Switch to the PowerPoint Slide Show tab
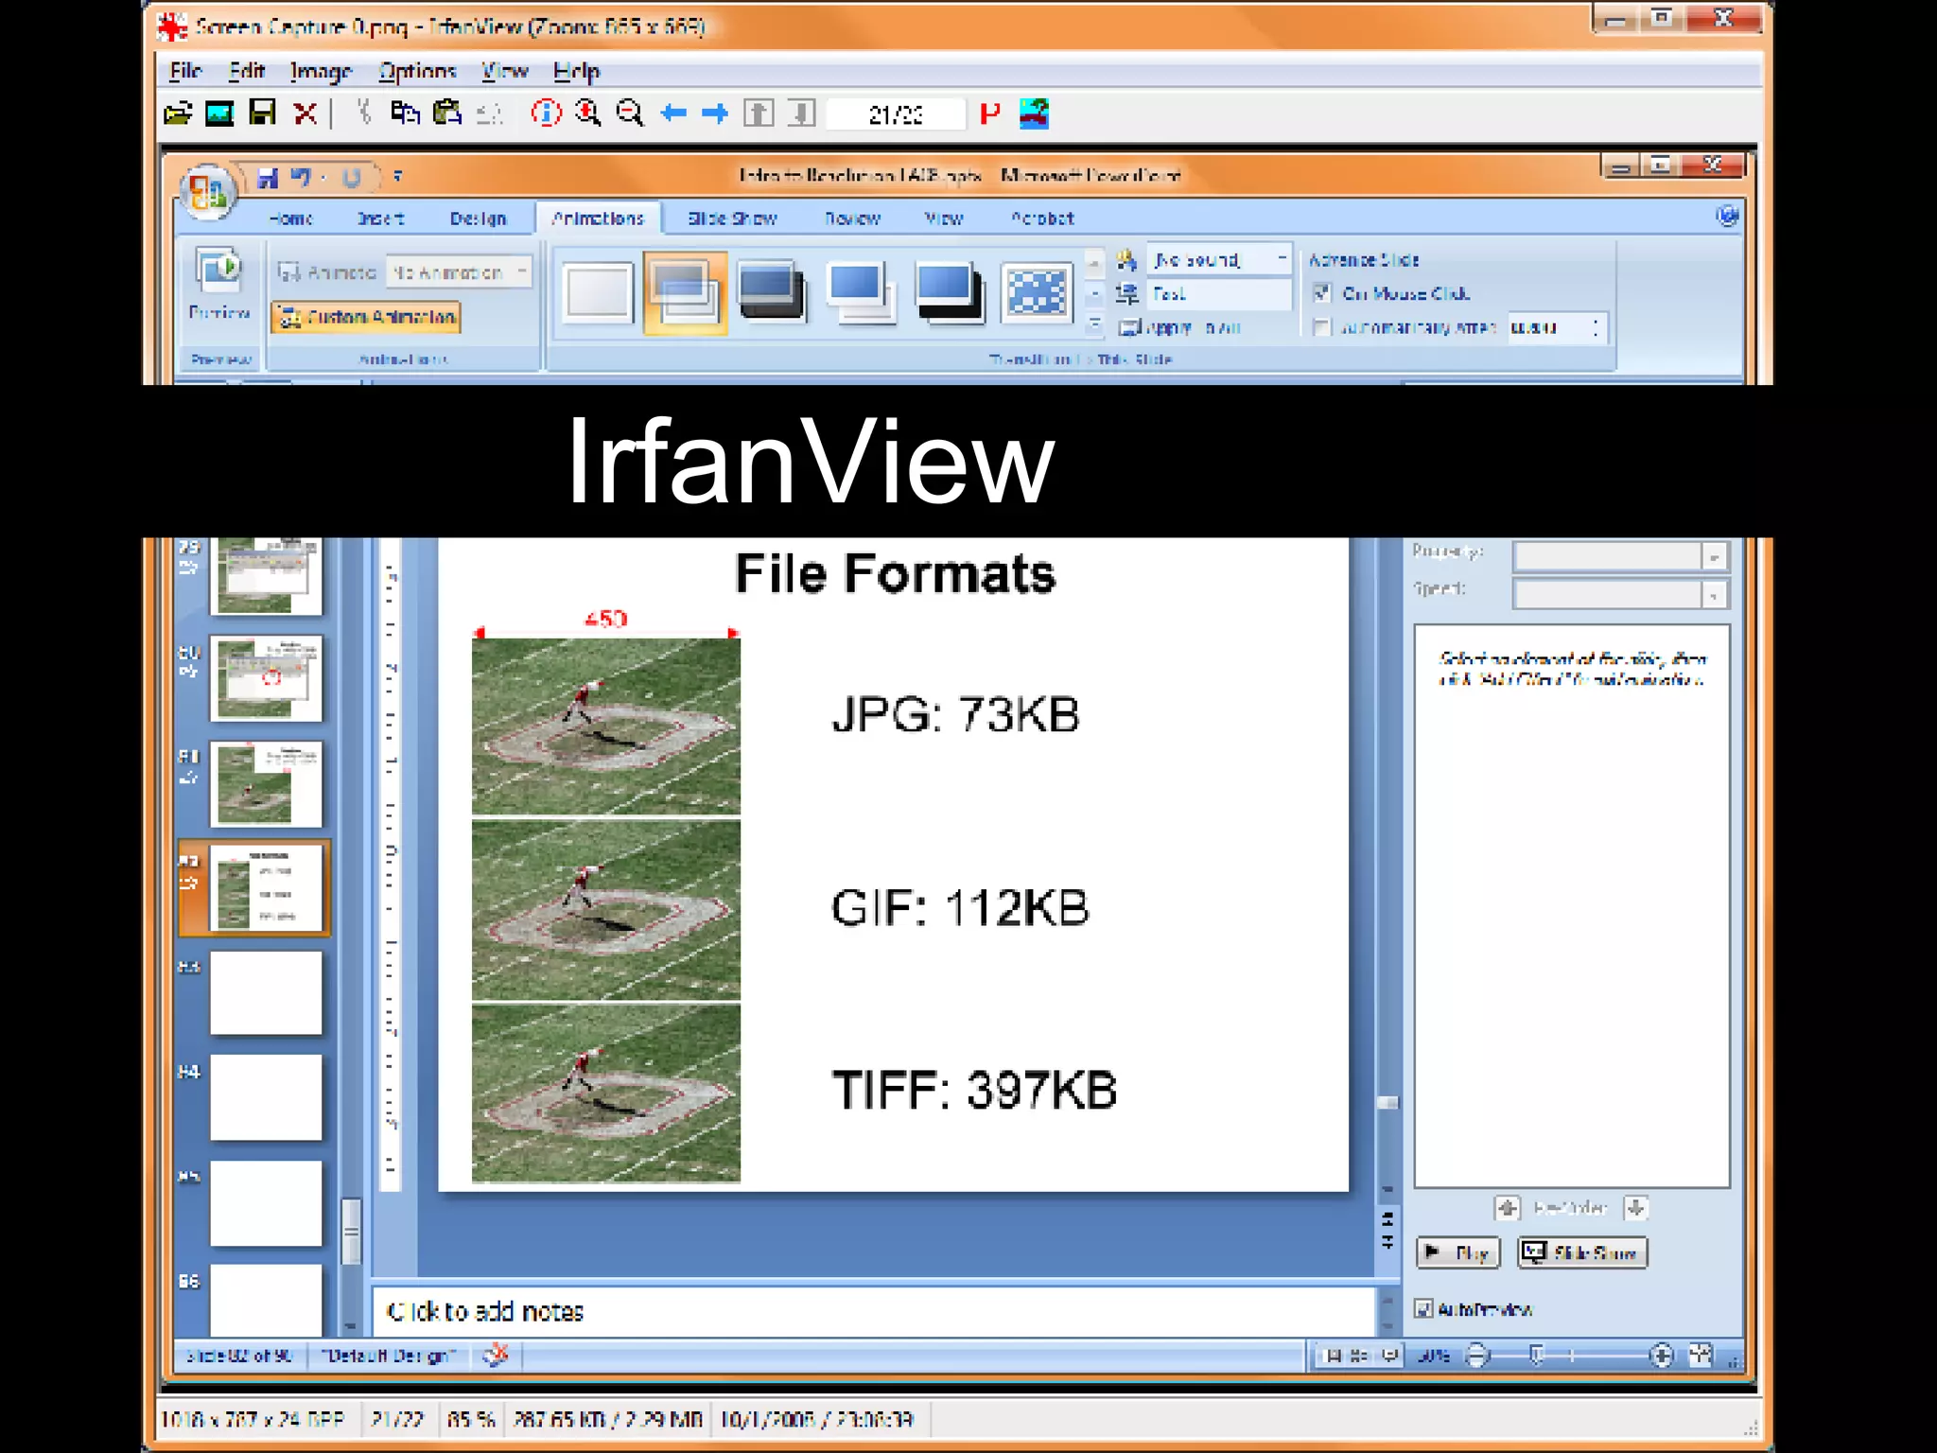 tap(732, 219)
